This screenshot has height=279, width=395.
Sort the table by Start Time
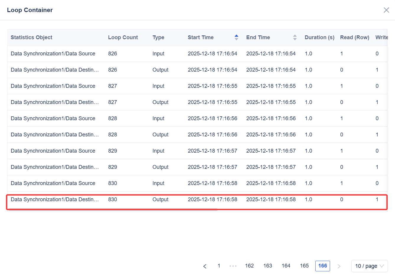pyautogui.click(x=236, y=37)
